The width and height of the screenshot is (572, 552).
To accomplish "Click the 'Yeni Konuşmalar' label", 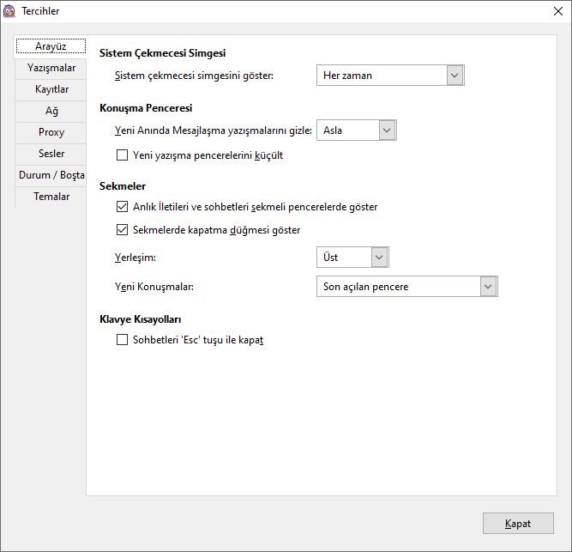I will [154, 287].
